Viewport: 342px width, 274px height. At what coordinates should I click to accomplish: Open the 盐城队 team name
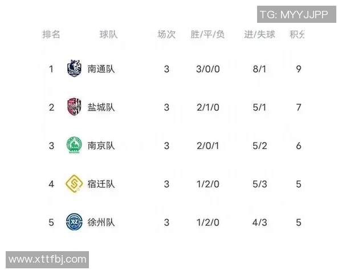click(101, 107)
